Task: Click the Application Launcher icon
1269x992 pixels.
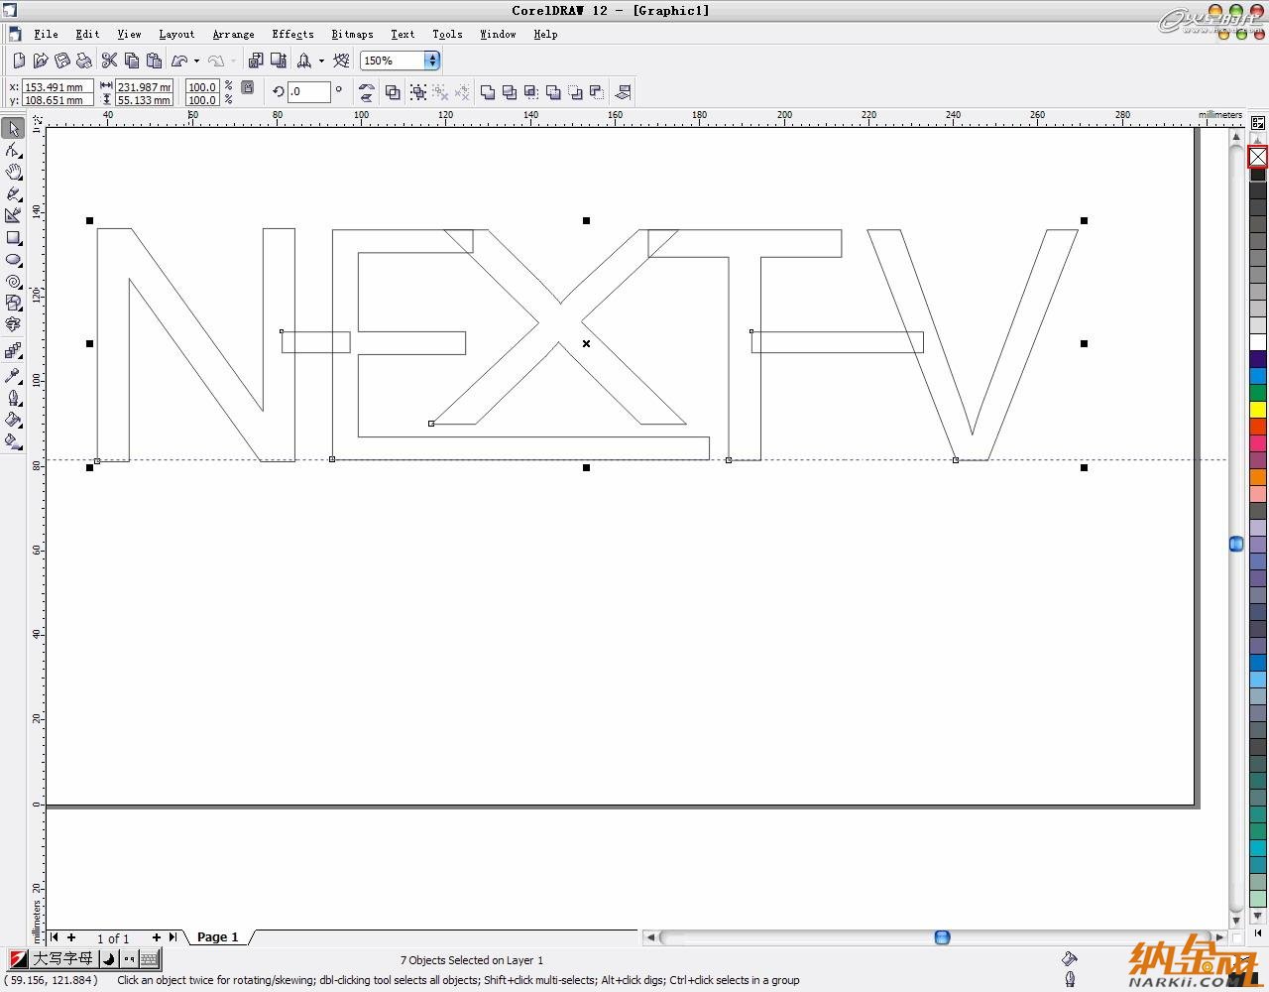Action: coord(304,61)
